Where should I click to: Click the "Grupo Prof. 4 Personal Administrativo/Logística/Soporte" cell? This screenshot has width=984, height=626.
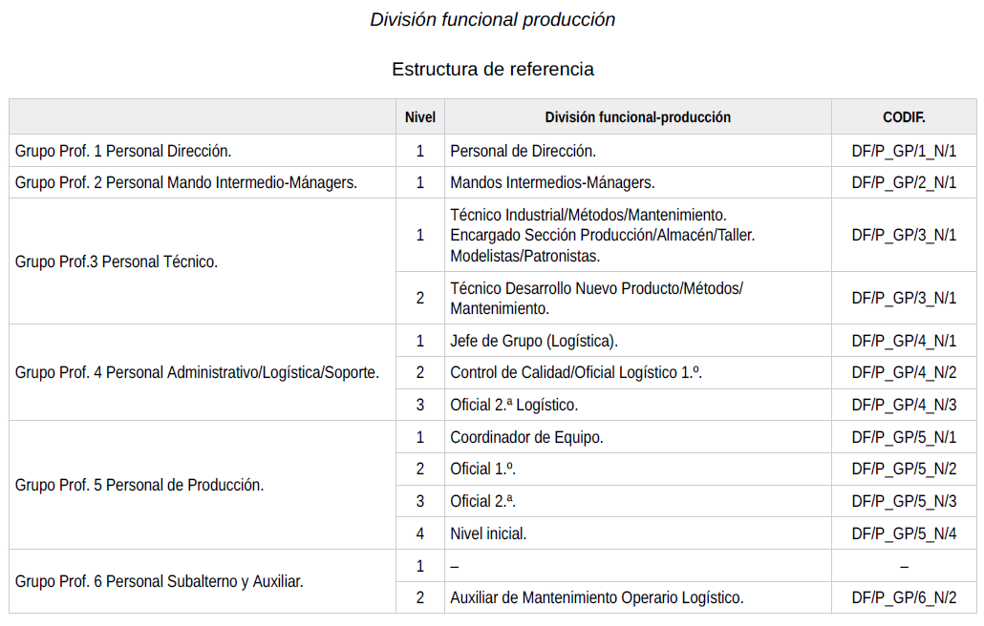pyautogui.click(x=197, y=372)
